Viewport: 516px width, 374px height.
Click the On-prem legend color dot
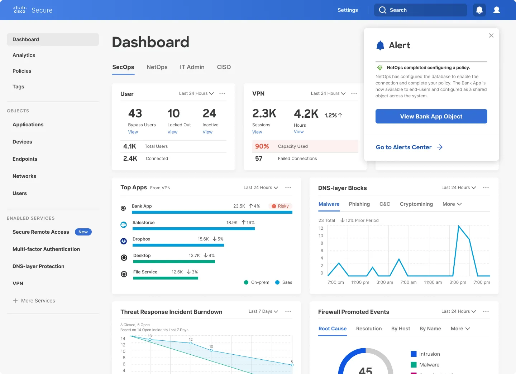pos(246,282)
